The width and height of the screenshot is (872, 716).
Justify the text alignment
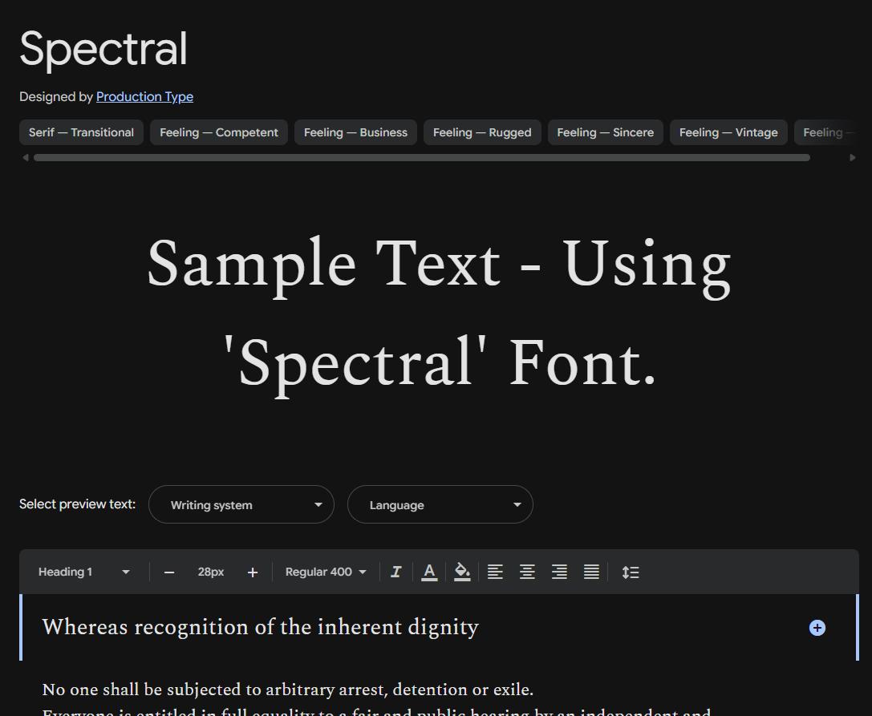592,572
